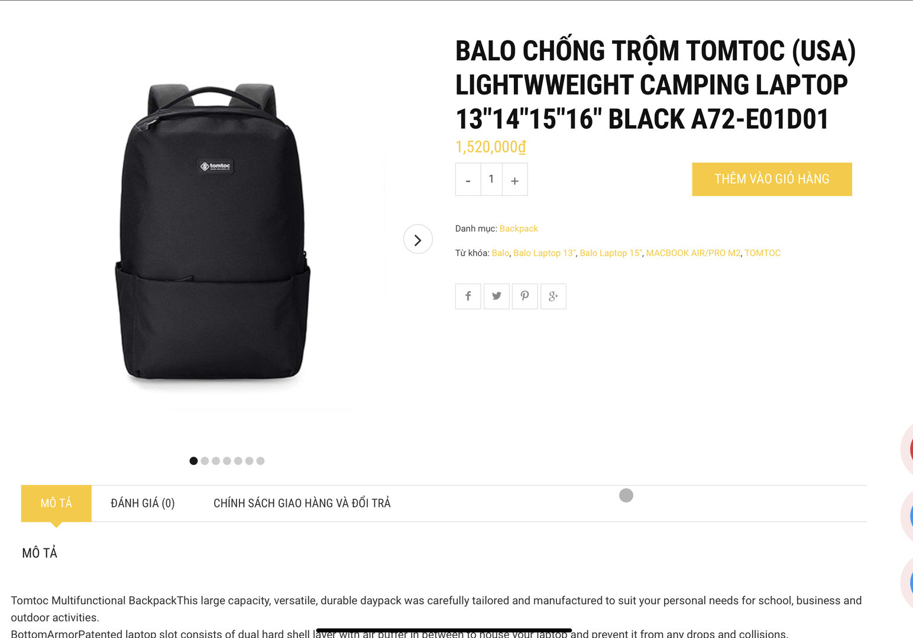The height and width of the screenshot is (638, 913).
Task: Select the fourth carousel dot
Action: pyautogui.click(x=227, y=461)
